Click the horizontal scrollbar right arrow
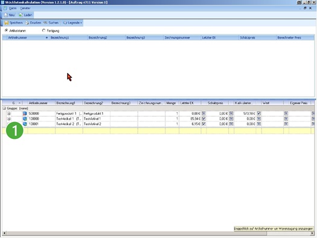The width and height of the screenshot is (317, 238). point(313,233)
